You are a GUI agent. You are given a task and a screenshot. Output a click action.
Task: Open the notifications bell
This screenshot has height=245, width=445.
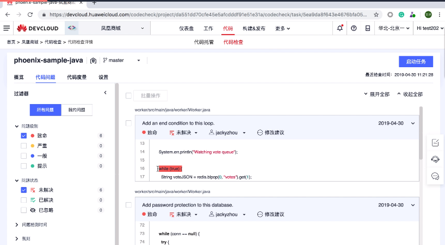point(339,28)
